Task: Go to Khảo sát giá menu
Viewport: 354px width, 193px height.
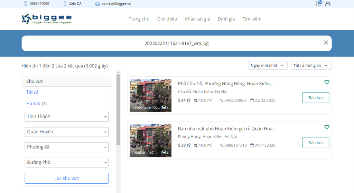Action: click(197, 19)
